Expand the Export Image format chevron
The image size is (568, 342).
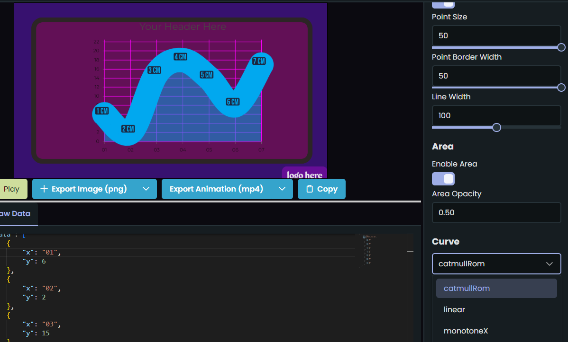click(x=146, y=189)
